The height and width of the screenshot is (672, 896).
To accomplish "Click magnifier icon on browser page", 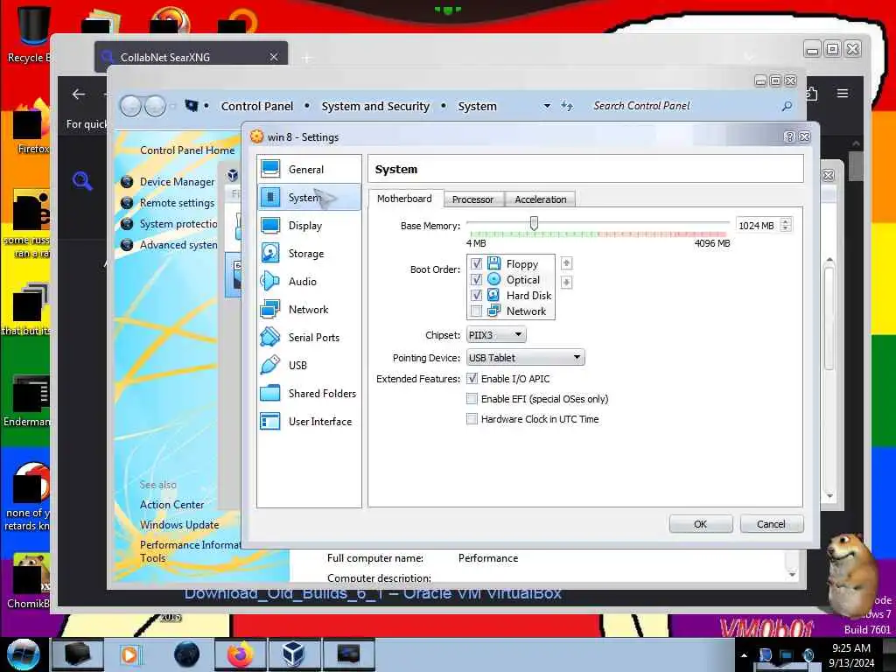I will click(x=82, y=181).
